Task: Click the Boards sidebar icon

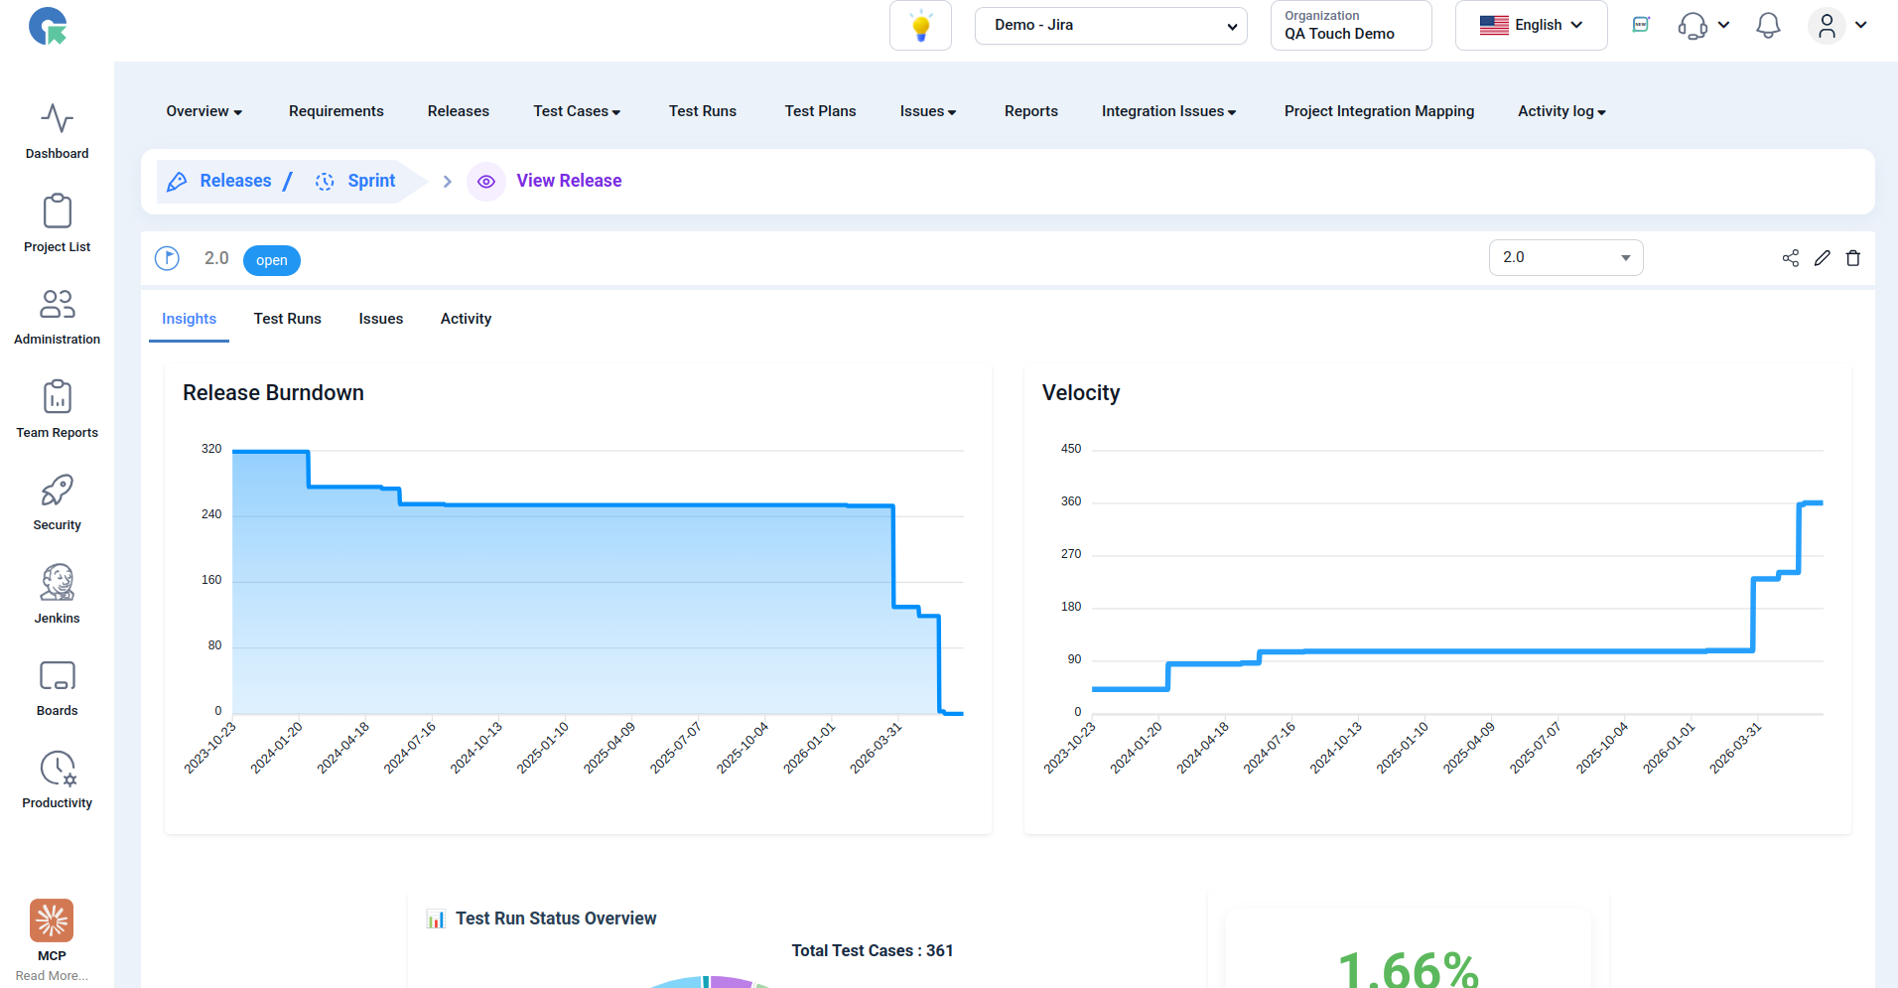Action: click(x=58, y=676)
